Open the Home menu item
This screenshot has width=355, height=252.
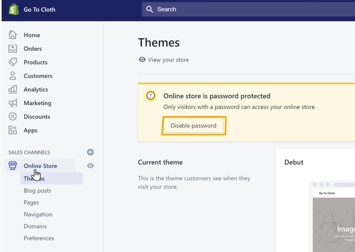(x=32, y=35)
